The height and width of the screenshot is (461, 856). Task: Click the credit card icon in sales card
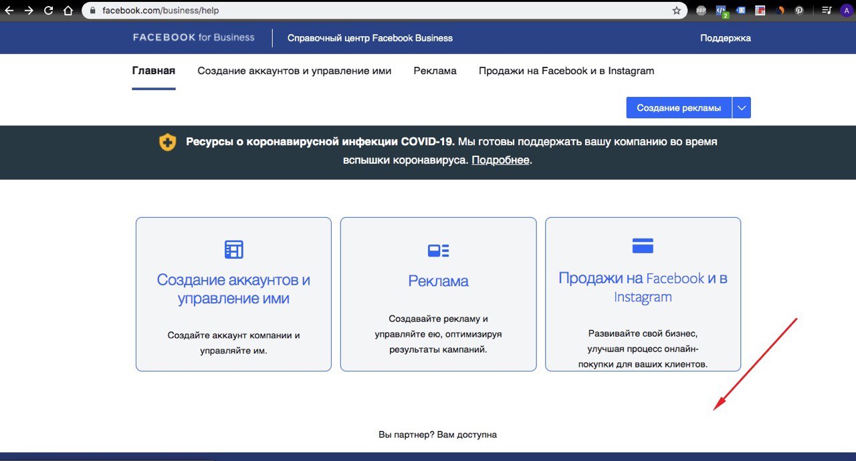tap(643, 245)
